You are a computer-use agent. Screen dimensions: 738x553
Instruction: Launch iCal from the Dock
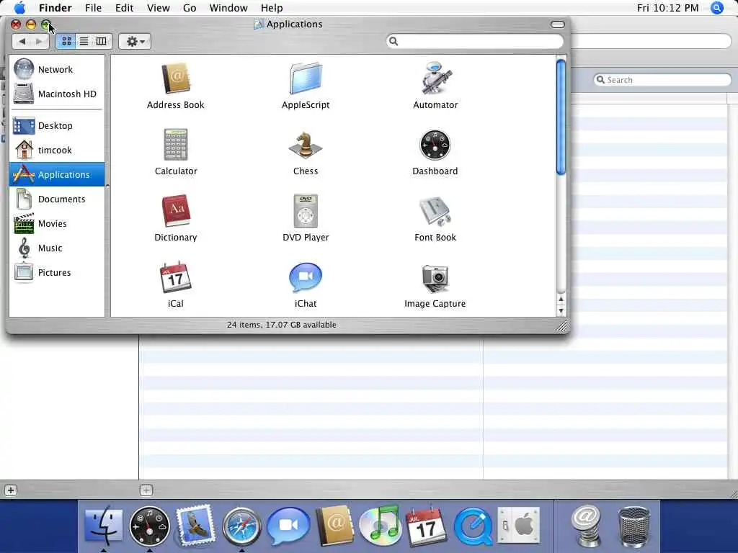click(x=427, y=526)
